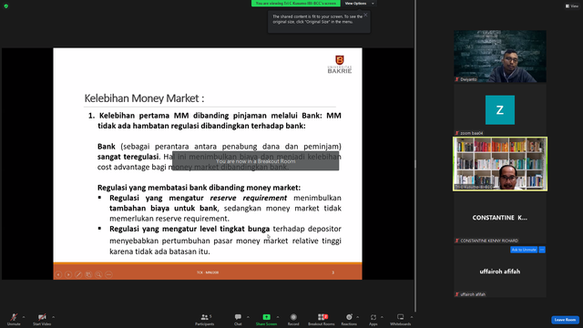Viewport: 583px width, 328px height.
Task: Click Leave Room button
Action: pyautogui.click(x=565, y=320)
